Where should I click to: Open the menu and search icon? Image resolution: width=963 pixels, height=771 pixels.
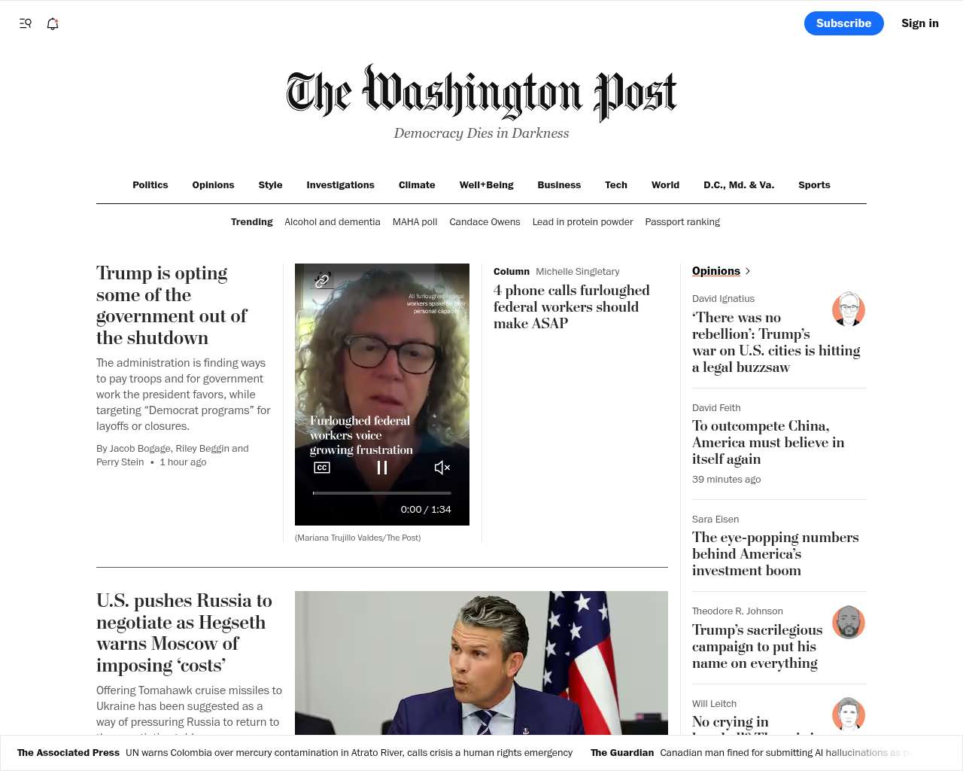pos(26,23)
